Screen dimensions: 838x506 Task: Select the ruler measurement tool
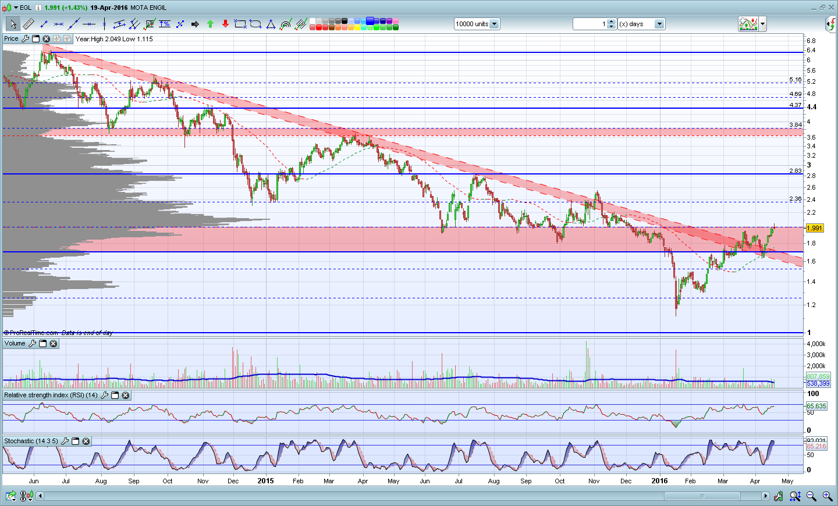[x=28, y=24]
